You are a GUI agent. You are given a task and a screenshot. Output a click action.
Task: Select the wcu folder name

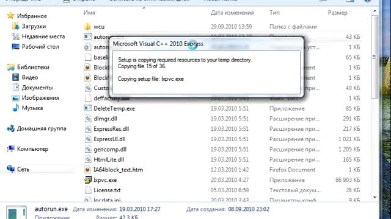(99, 27)
